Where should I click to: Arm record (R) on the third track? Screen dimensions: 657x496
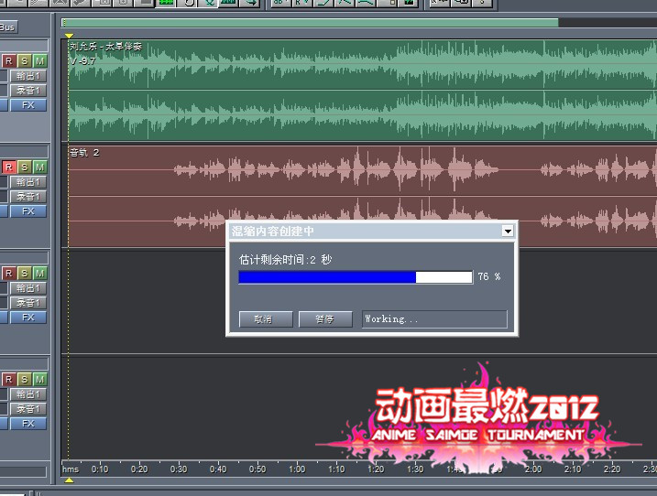9,274
